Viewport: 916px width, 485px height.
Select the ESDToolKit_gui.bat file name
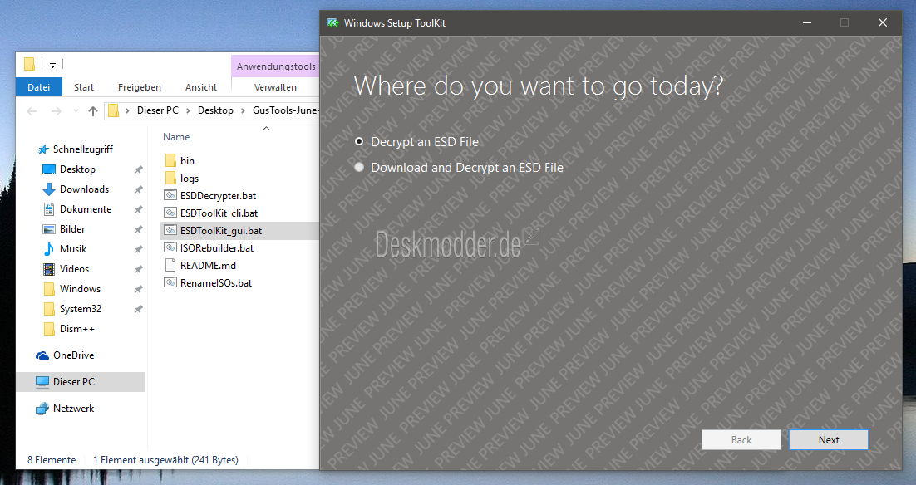[x=221, y=231]
